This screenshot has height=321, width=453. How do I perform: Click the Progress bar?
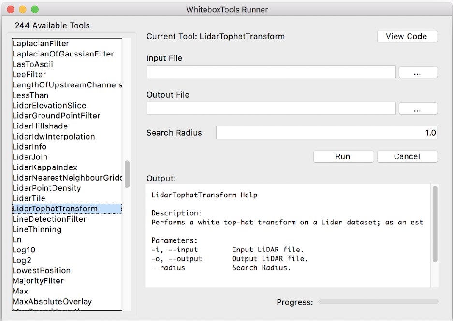(x=379, y=302)
